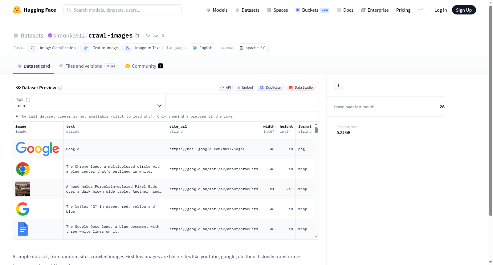Click the Community discussion count badge
This screenshot has height=265, width=493.
[161, 66]
